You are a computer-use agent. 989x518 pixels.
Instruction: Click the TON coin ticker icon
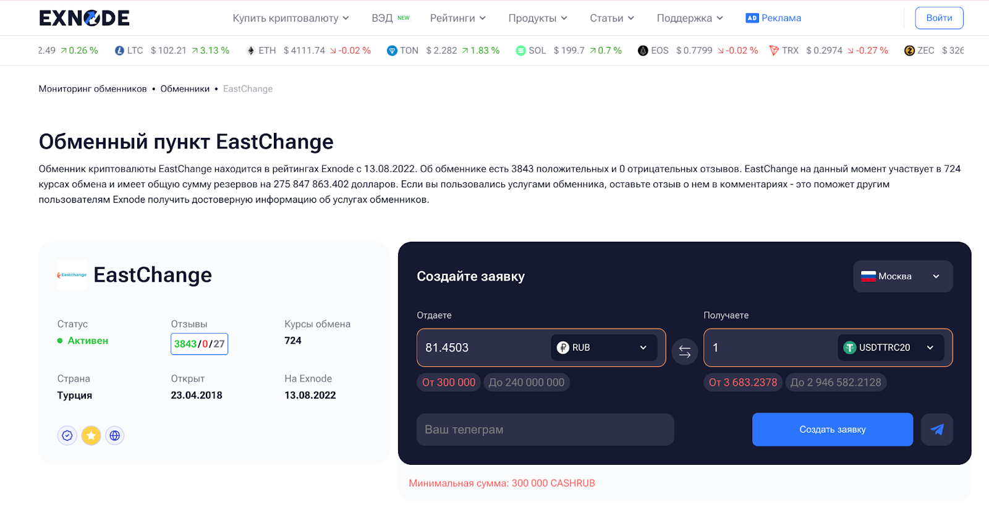point(392,51)
